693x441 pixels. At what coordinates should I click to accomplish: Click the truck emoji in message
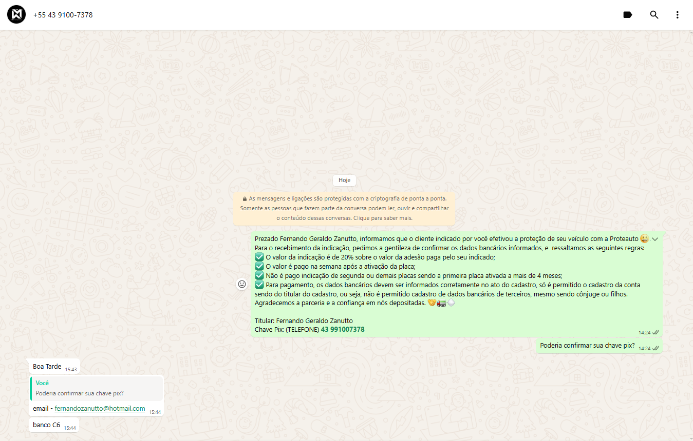(x=441, y=303)
